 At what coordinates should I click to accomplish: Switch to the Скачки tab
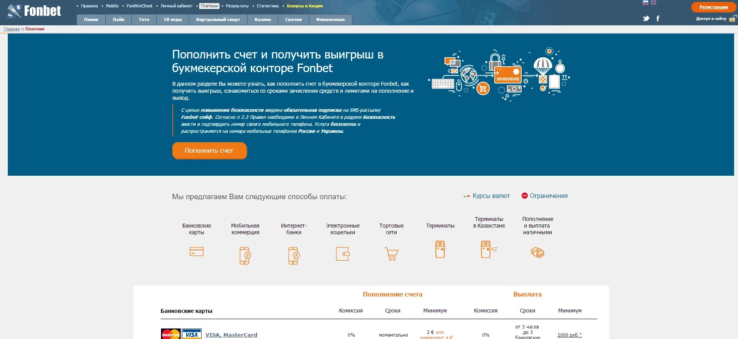pos(294,19)
